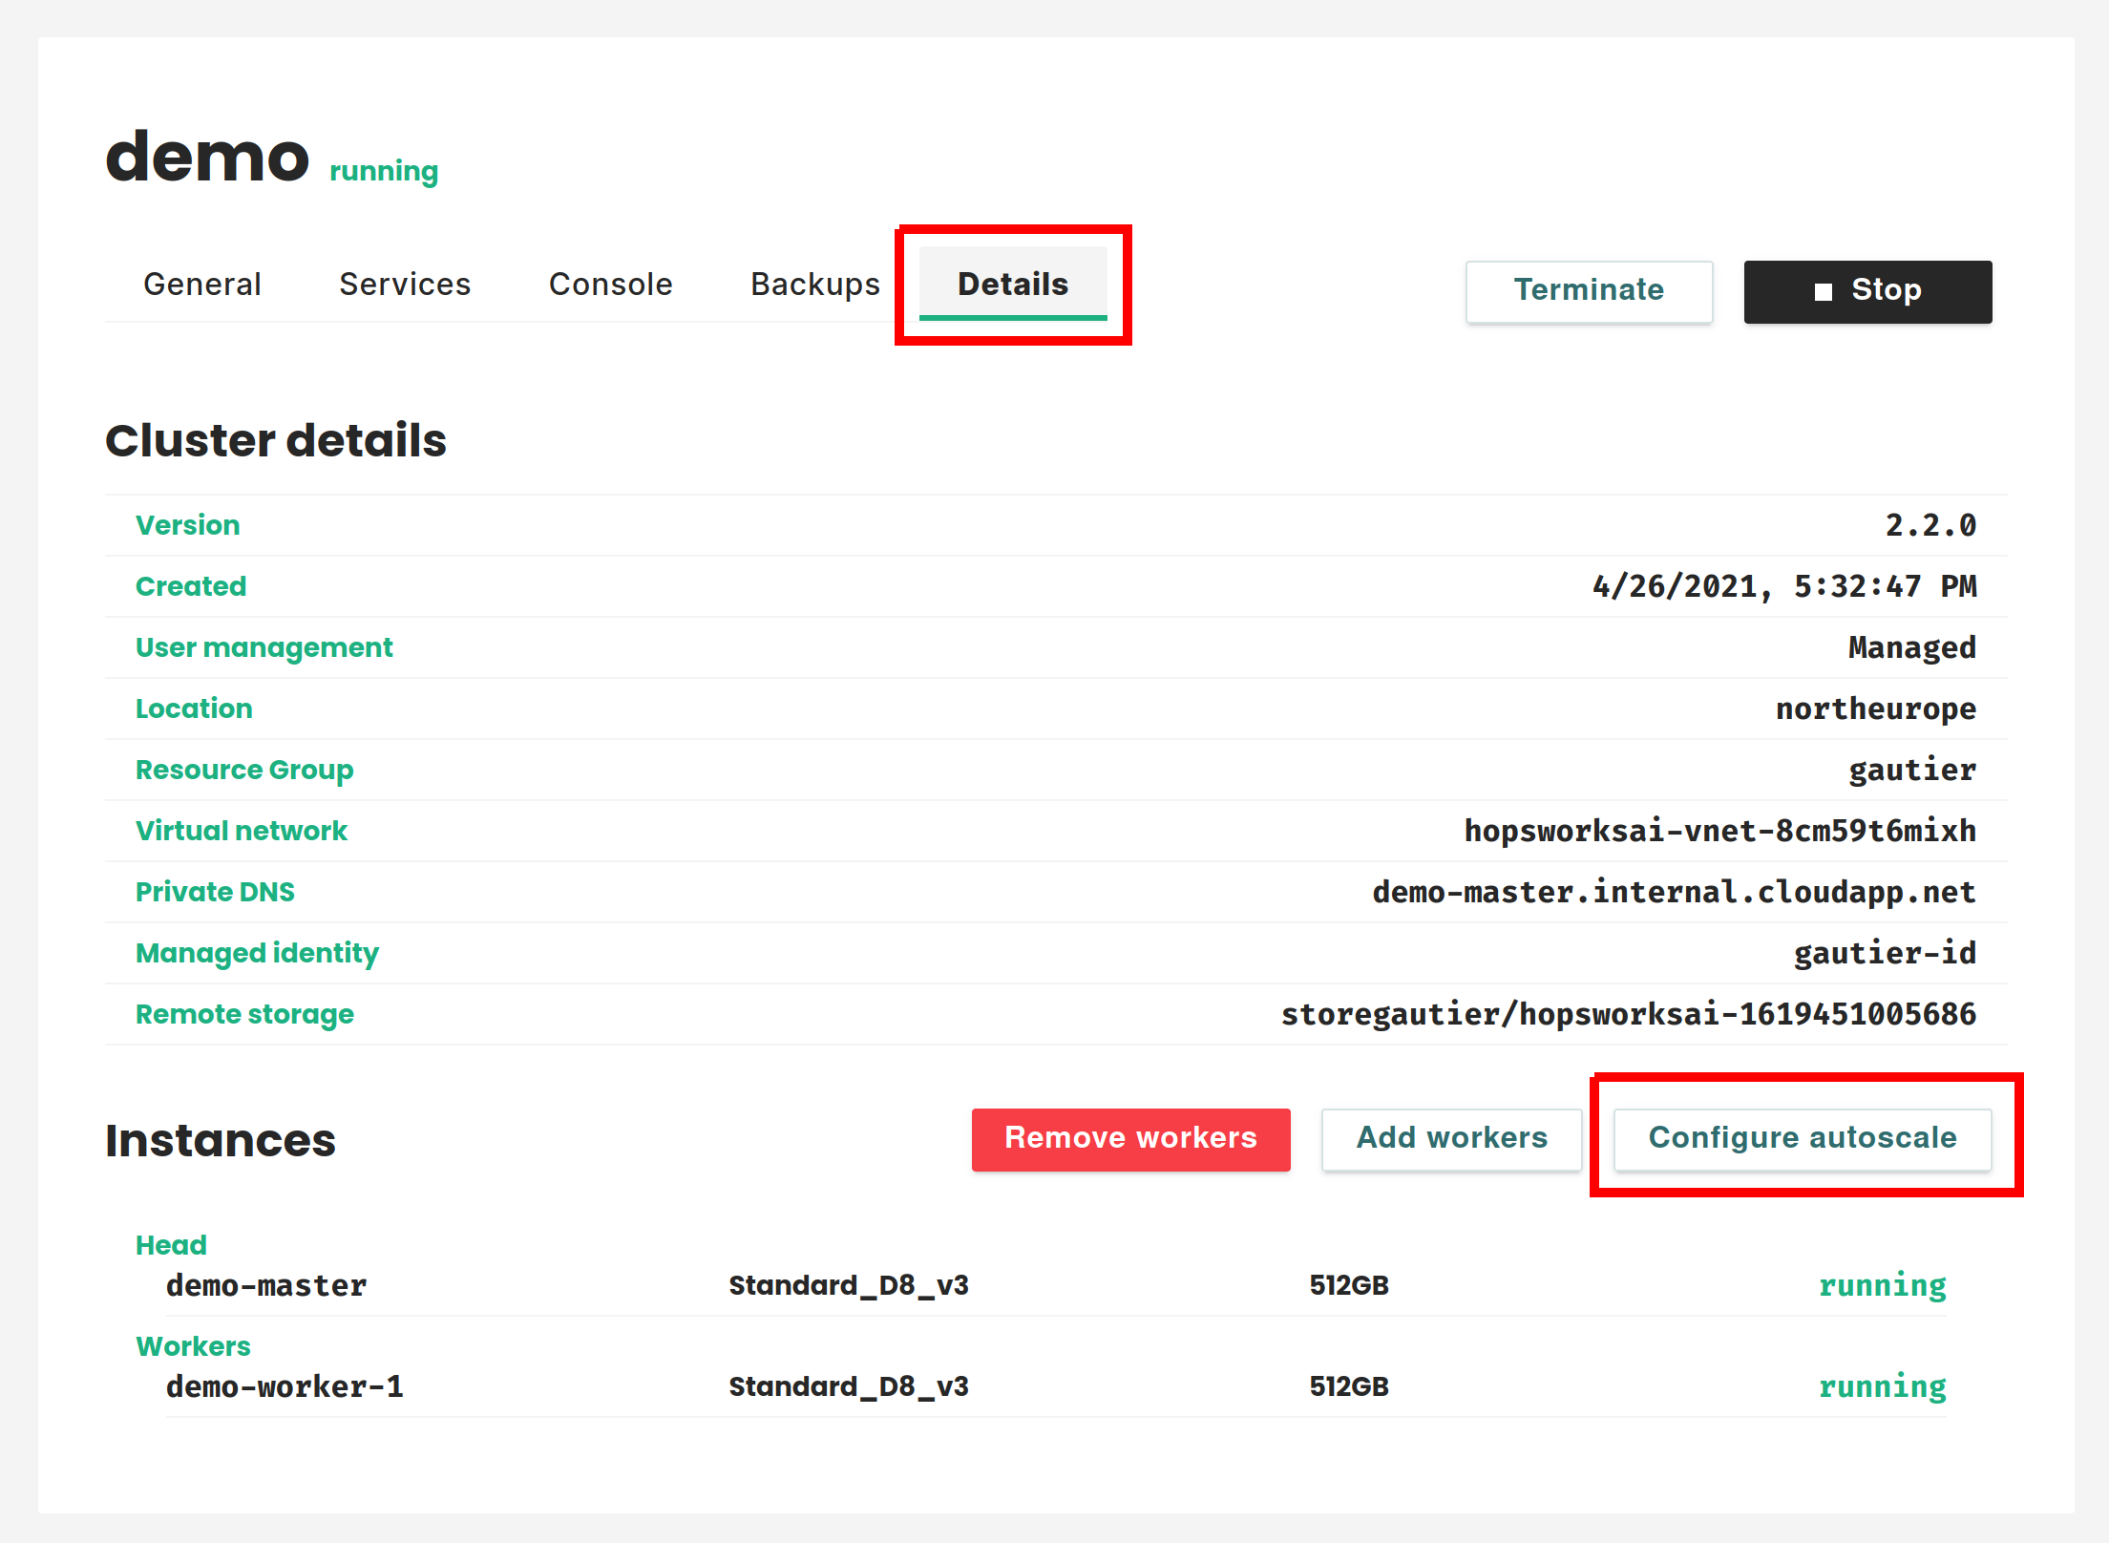
Task: Click the Resource Group value gautier
Action: 1912,770
